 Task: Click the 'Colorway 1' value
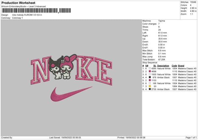pos(17,18)
